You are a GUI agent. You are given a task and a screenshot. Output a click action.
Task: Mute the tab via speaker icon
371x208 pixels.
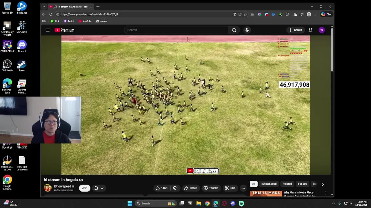point(55,6)
